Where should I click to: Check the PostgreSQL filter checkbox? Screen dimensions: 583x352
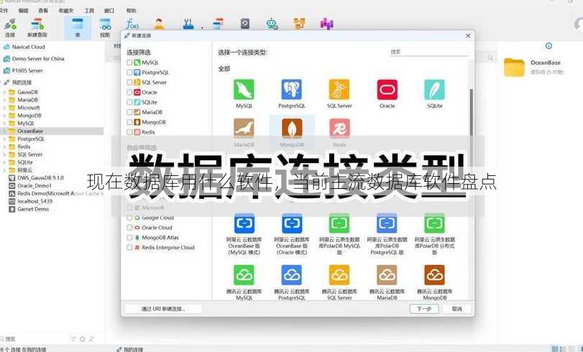coord(129,73)
